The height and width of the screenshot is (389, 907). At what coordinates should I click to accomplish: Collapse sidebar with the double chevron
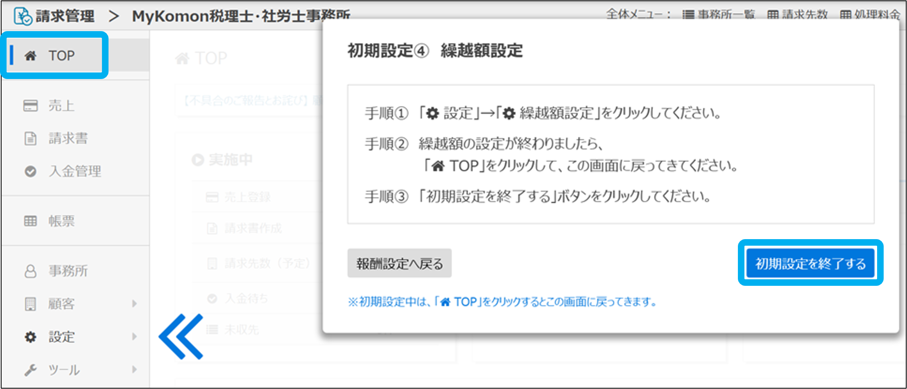tap(181, 337)
